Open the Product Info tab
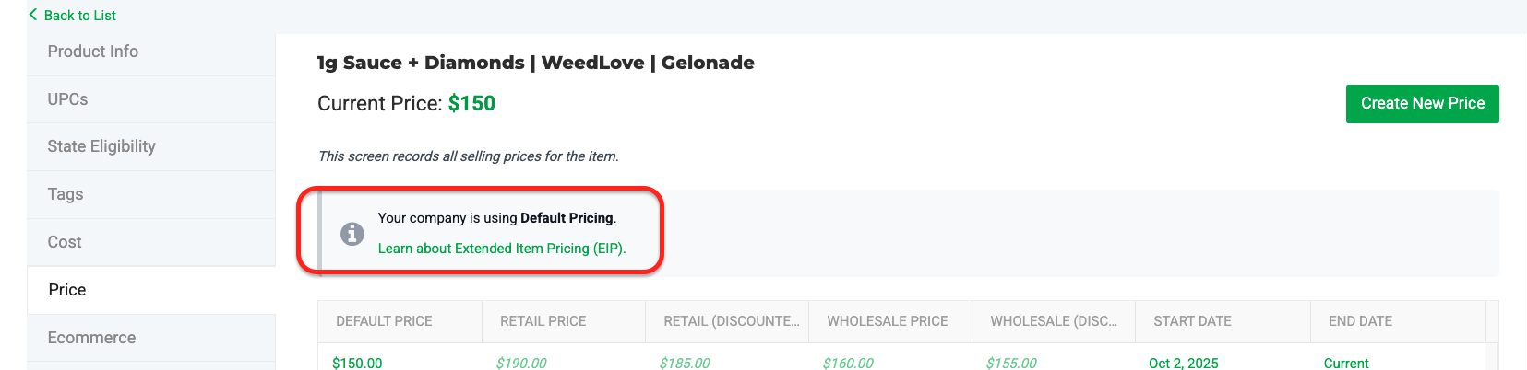This screenshot has width=1527, height=370. pos(93,52)
